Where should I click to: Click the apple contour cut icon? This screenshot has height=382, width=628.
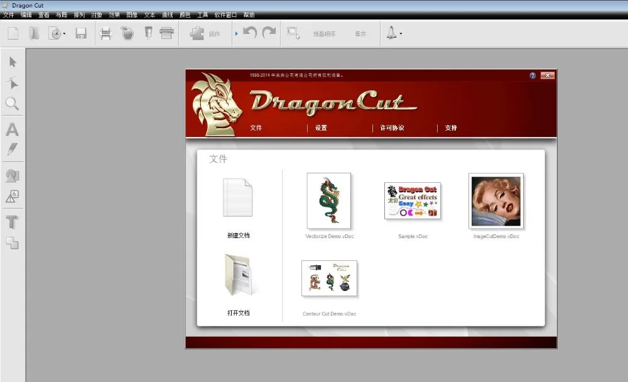(x=127, y=33)
